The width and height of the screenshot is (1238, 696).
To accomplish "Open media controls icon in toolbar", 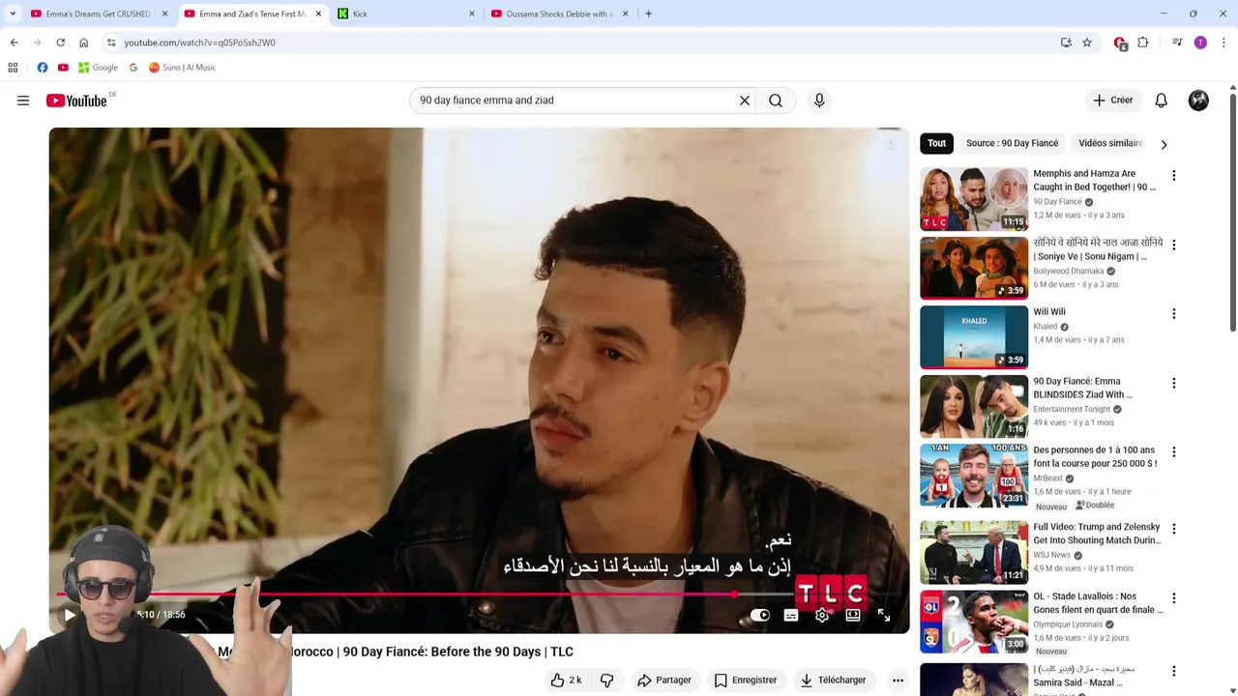I will click(1177, 43).
